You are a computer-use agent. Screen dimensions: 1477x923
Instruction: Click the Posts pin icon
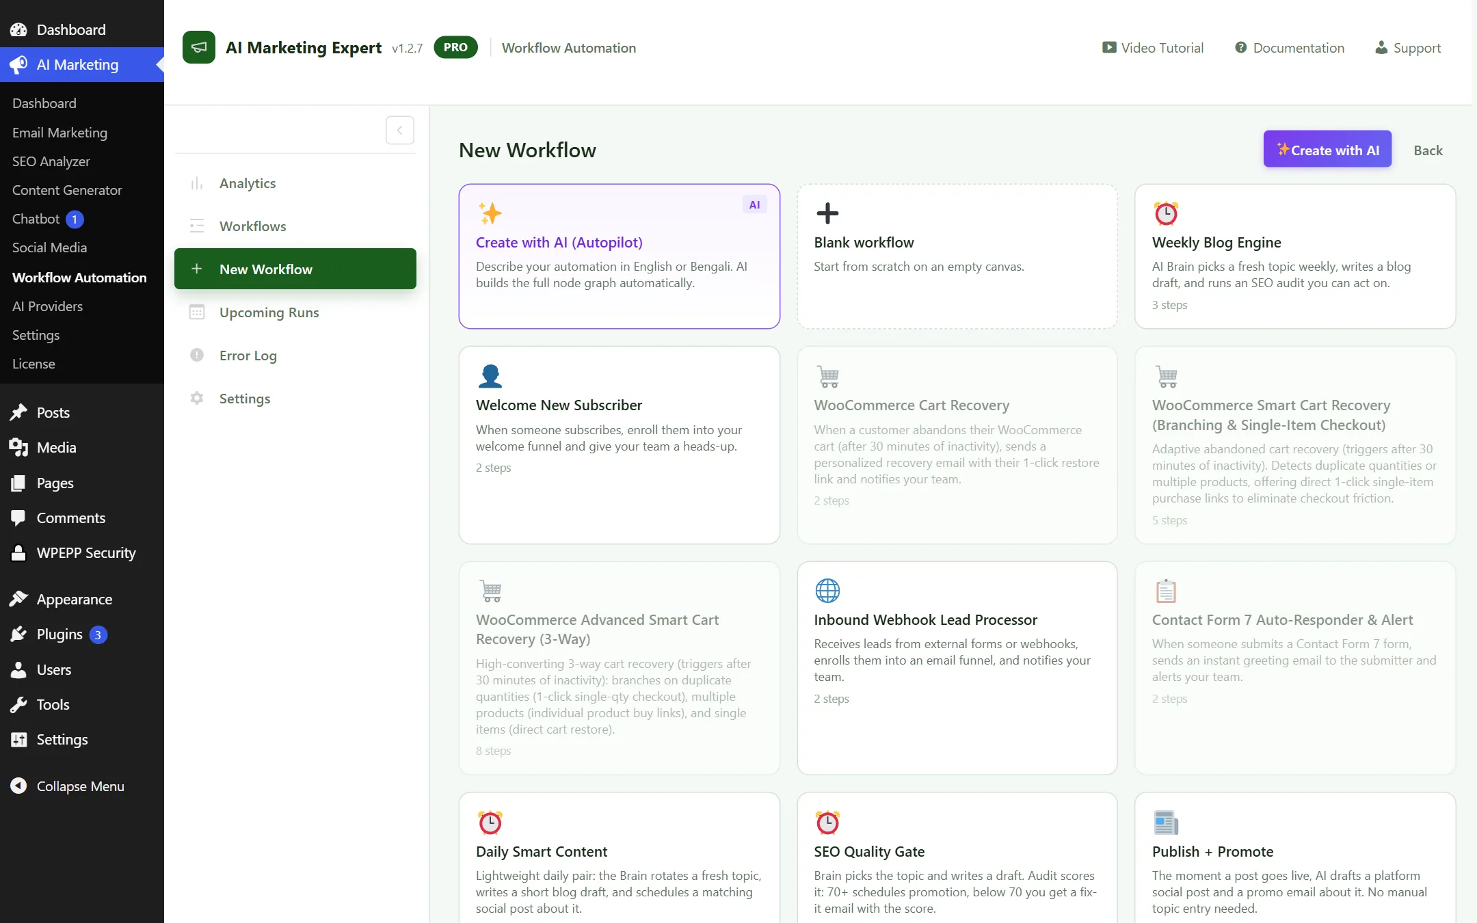click(18, 412)
